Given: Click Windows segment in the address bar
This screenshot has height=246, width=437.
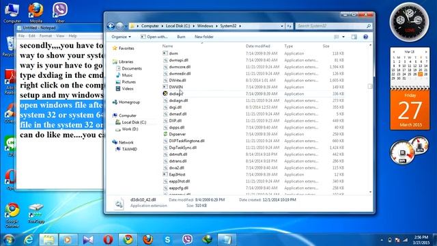Looking at the screenshot, I should 205,26.
